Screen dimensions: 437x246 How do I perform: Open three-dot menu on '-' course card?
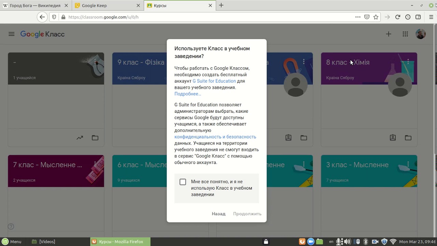(x=95, y=62)
